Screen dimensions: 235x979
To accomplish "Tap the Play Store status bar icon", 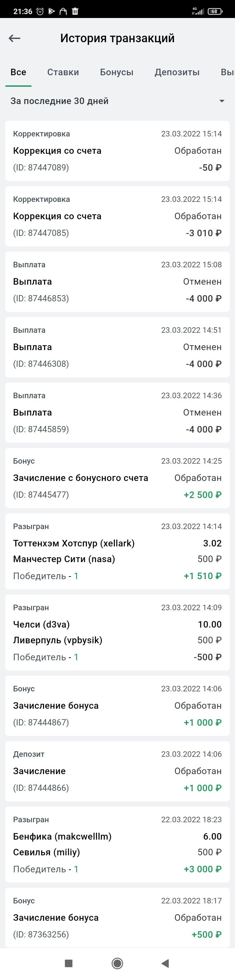I will (52, 11).
